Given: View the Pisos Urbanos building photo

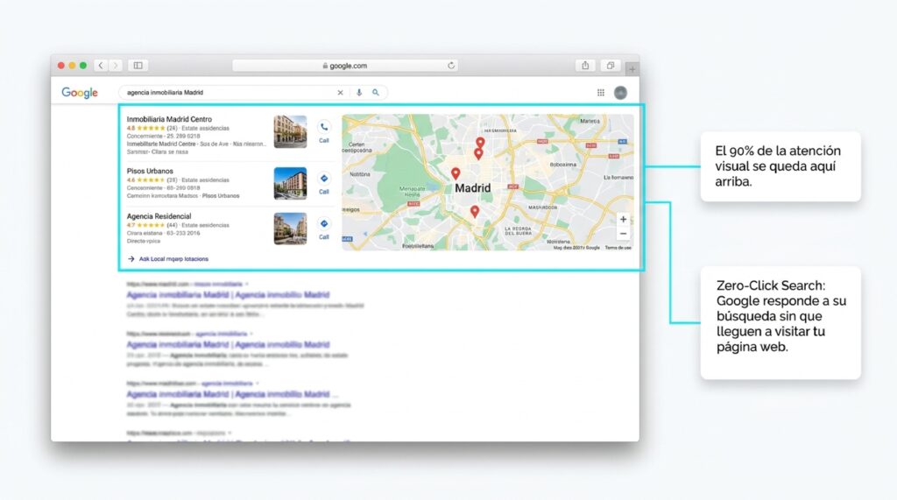Looking at the screenshot, I should 290,183.
